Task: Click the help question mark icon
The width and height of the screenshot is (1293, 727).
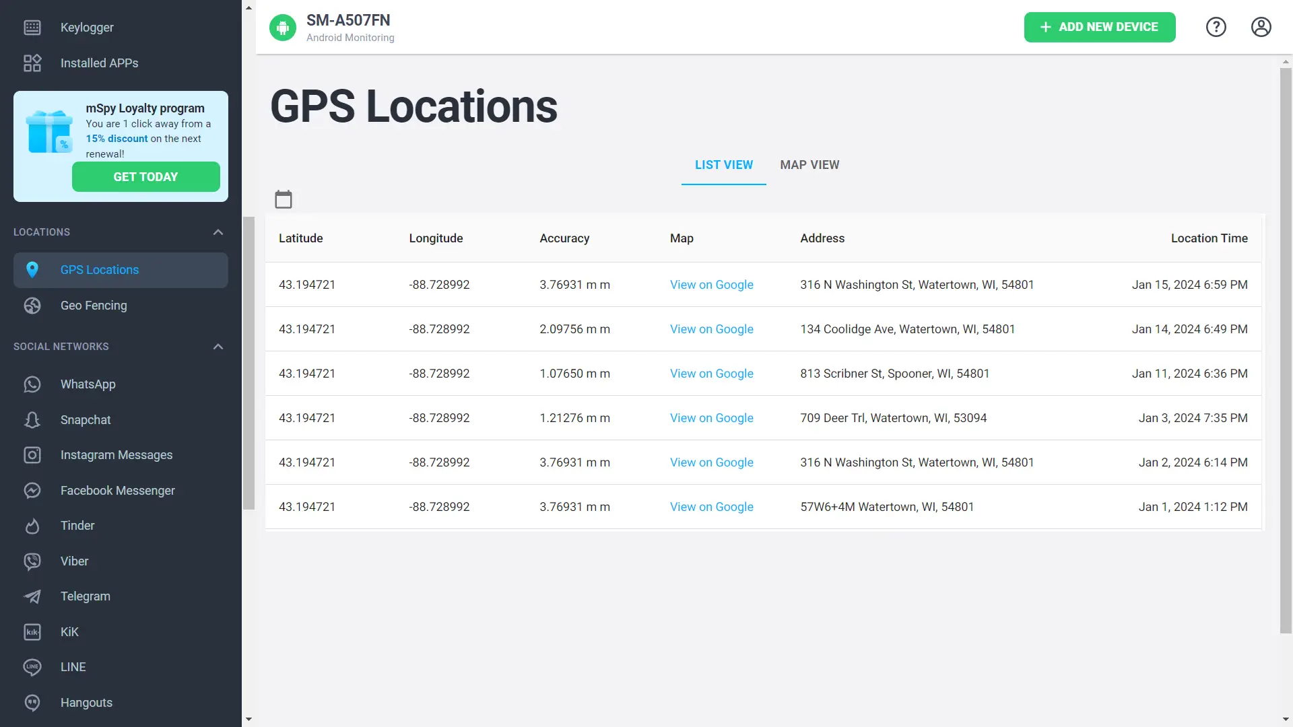Action: [x=1216, y=27]
